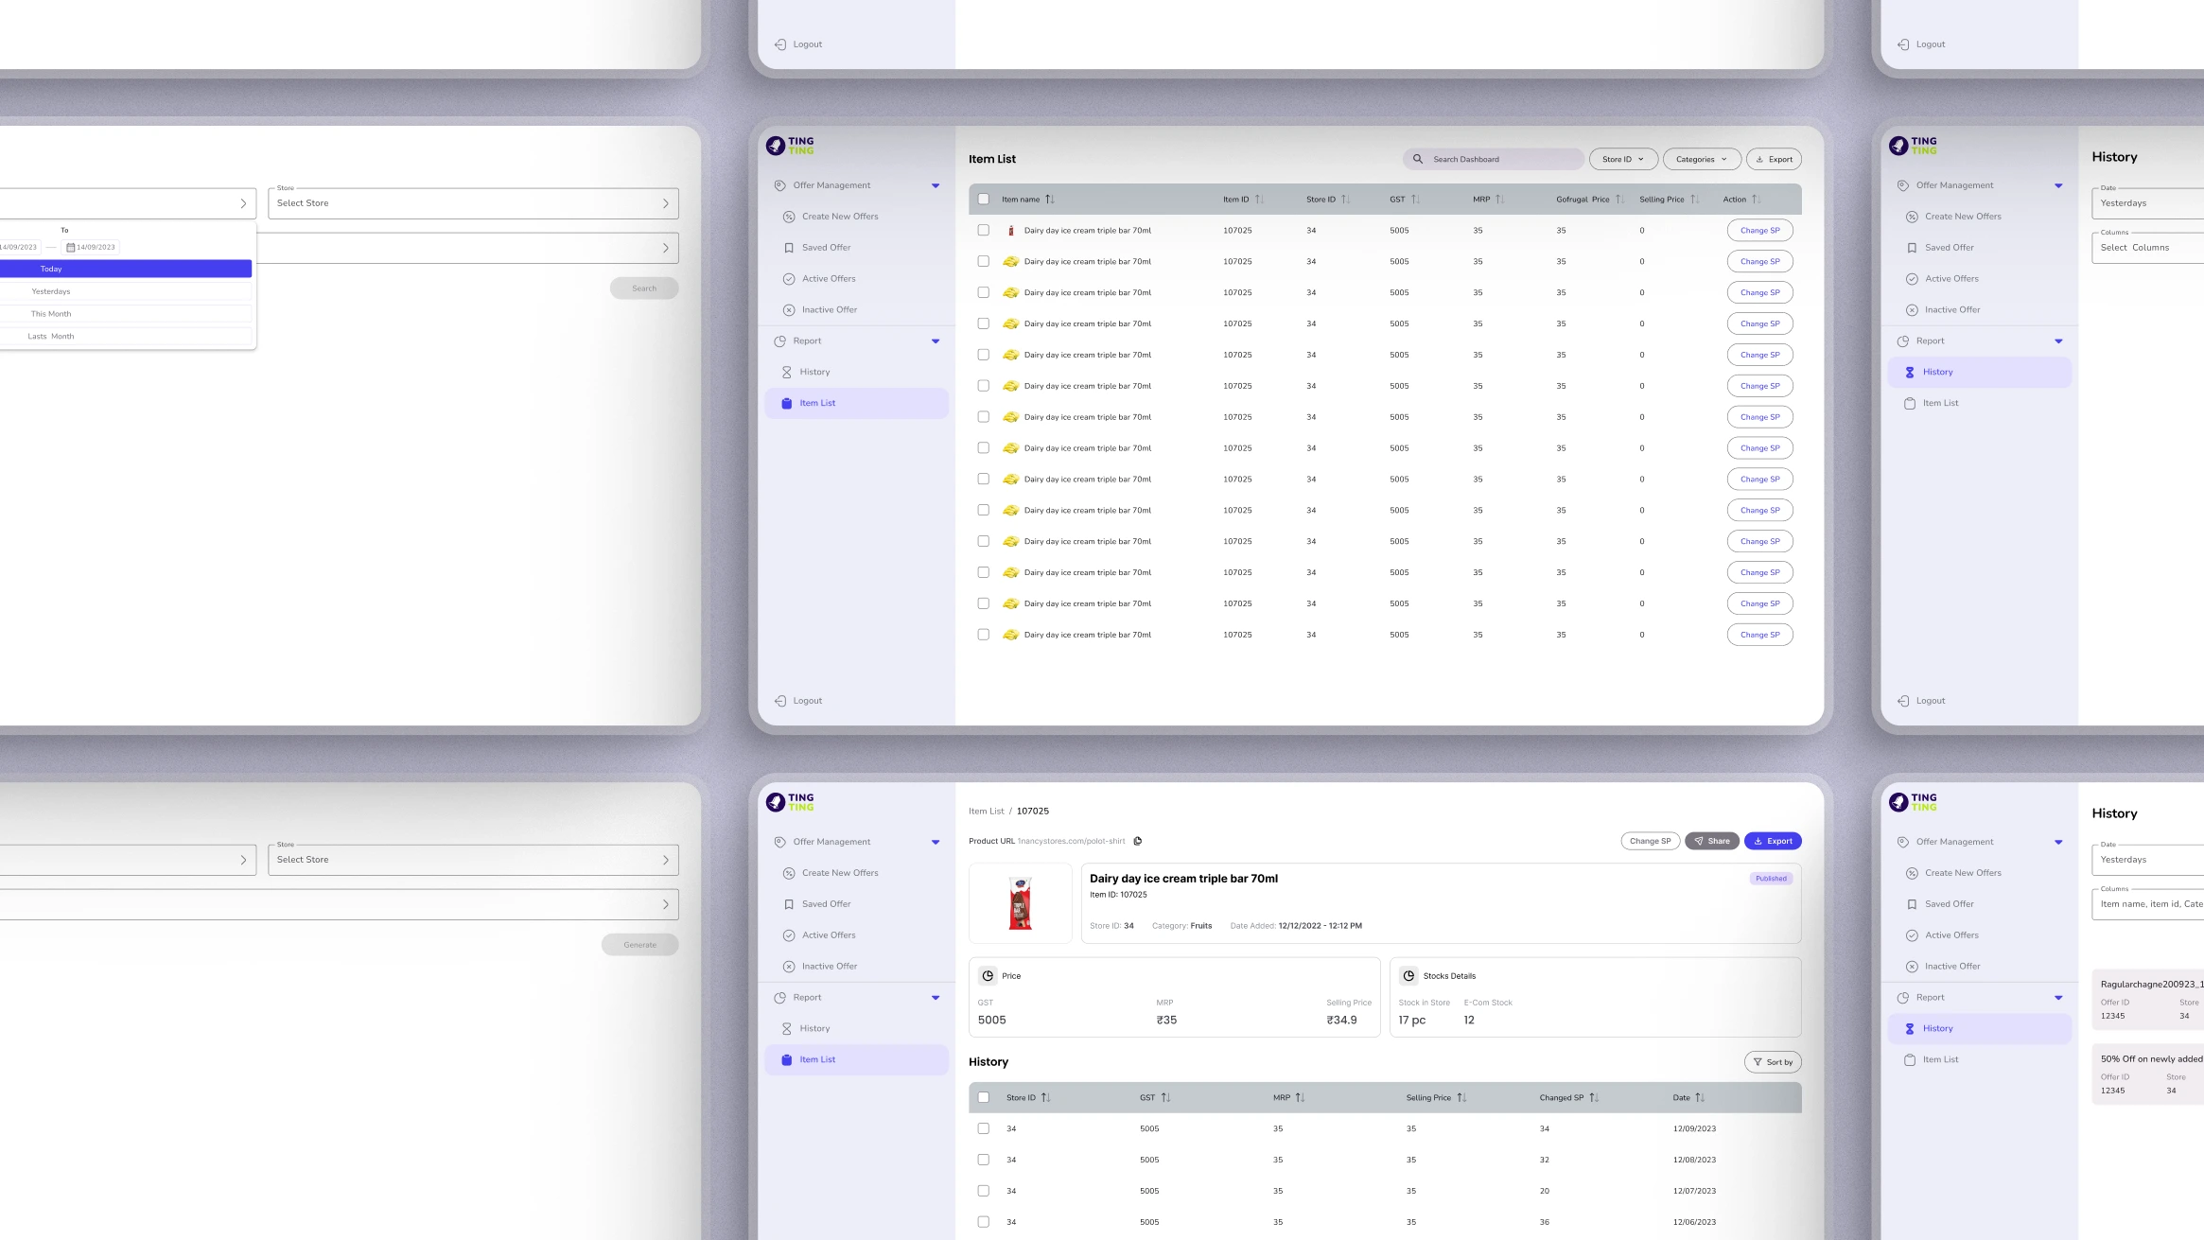Toggle select-all checkbox in item 107025 history header
This screenshot has width=2204, height=1240.
tap(984, 1098)
